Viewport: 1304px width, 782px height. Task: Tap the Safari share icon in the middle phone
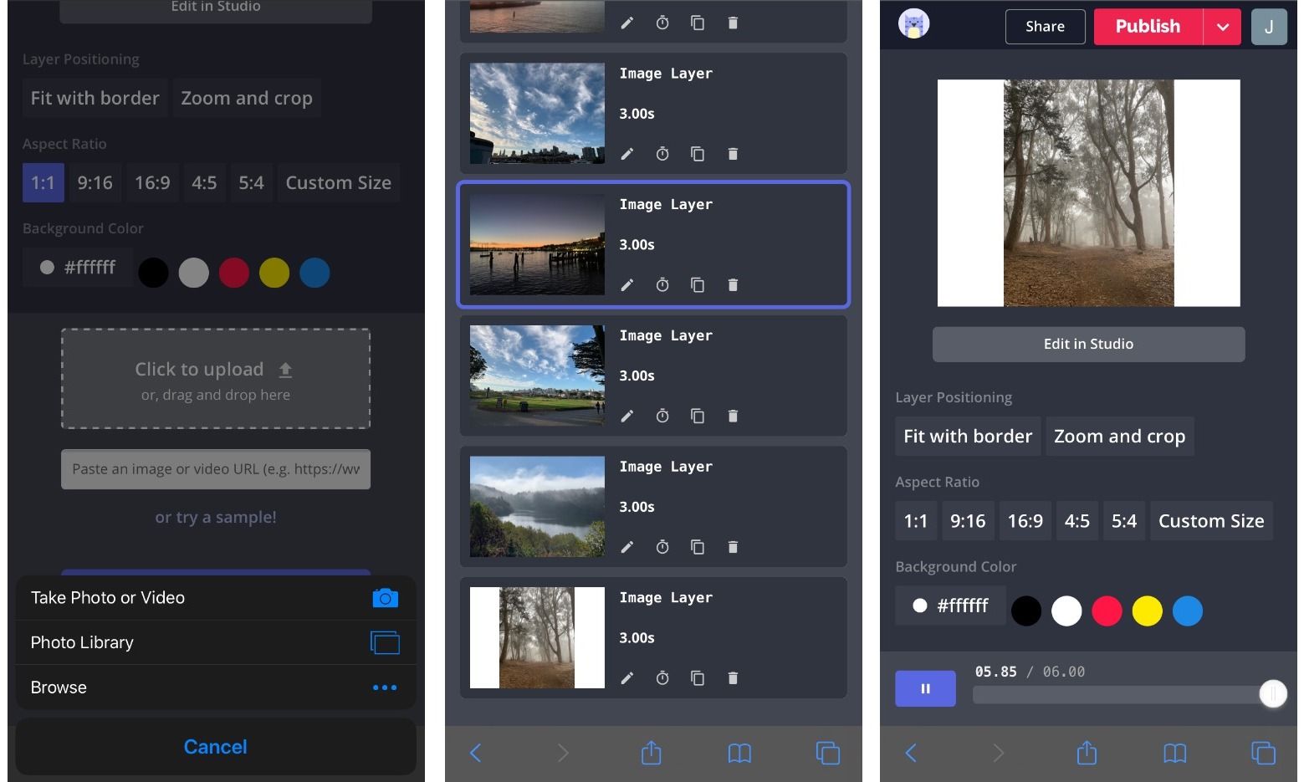coord(651,753)
